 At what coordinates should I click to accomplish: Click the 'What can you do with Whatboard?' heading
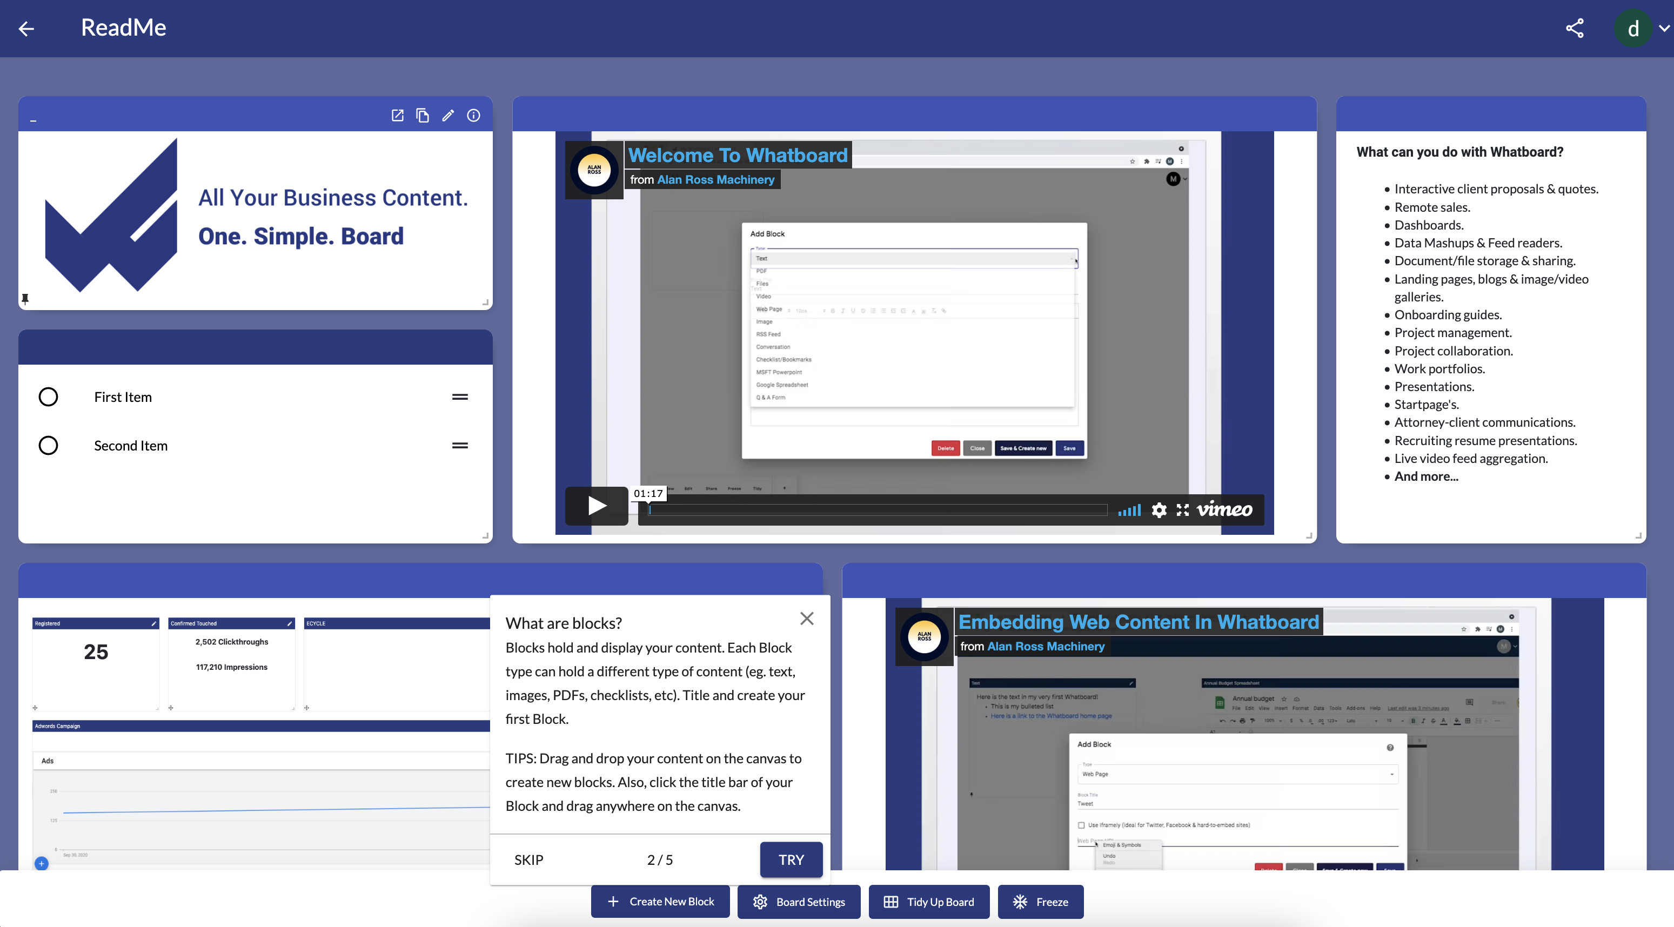click(x=1459, y=152)
